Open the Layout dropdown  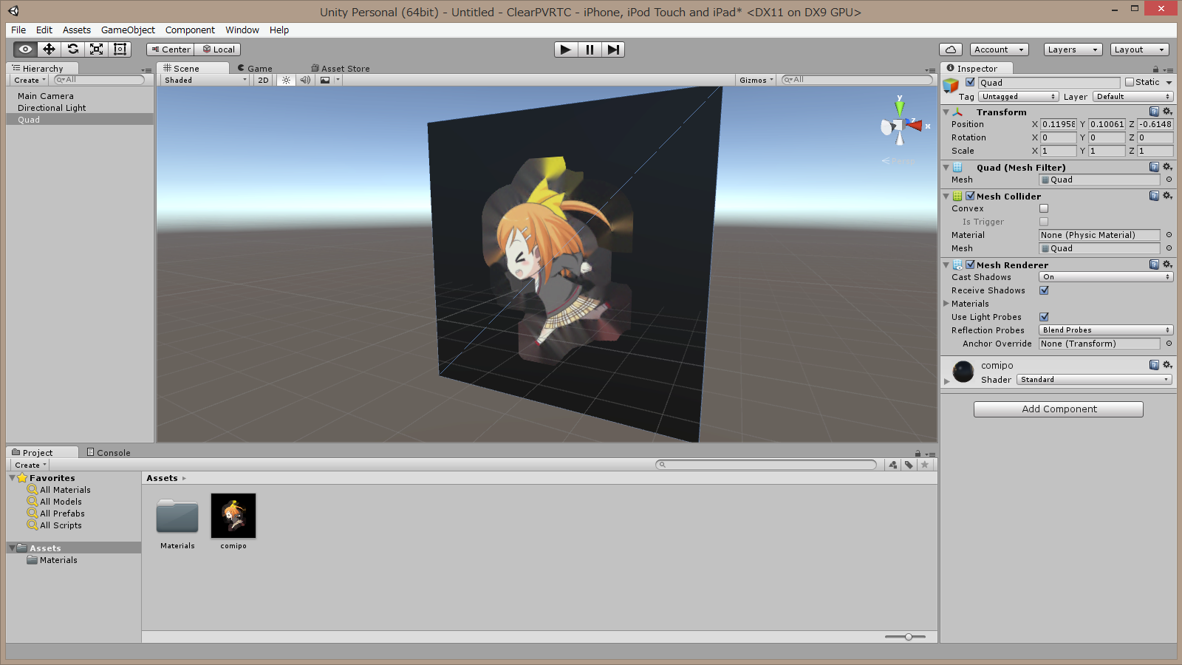(x=1139, y=50)
